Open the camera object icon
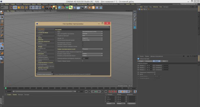This screenshot has height=107, width=200. (82, 7)
